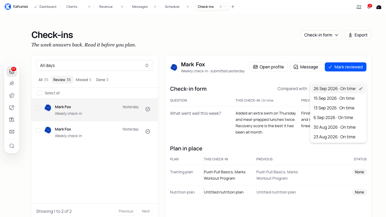Show the All 35 filter tab
Screen dimensions: 386x217
pos(43,80)
